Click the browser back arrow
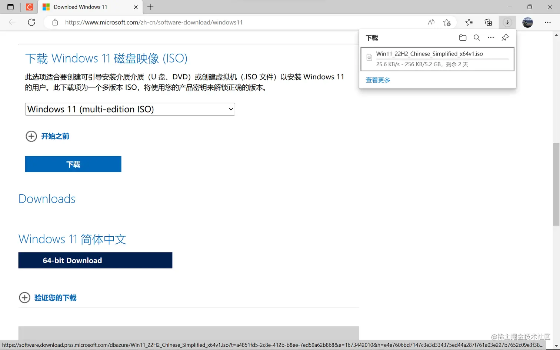 (12, 22)
